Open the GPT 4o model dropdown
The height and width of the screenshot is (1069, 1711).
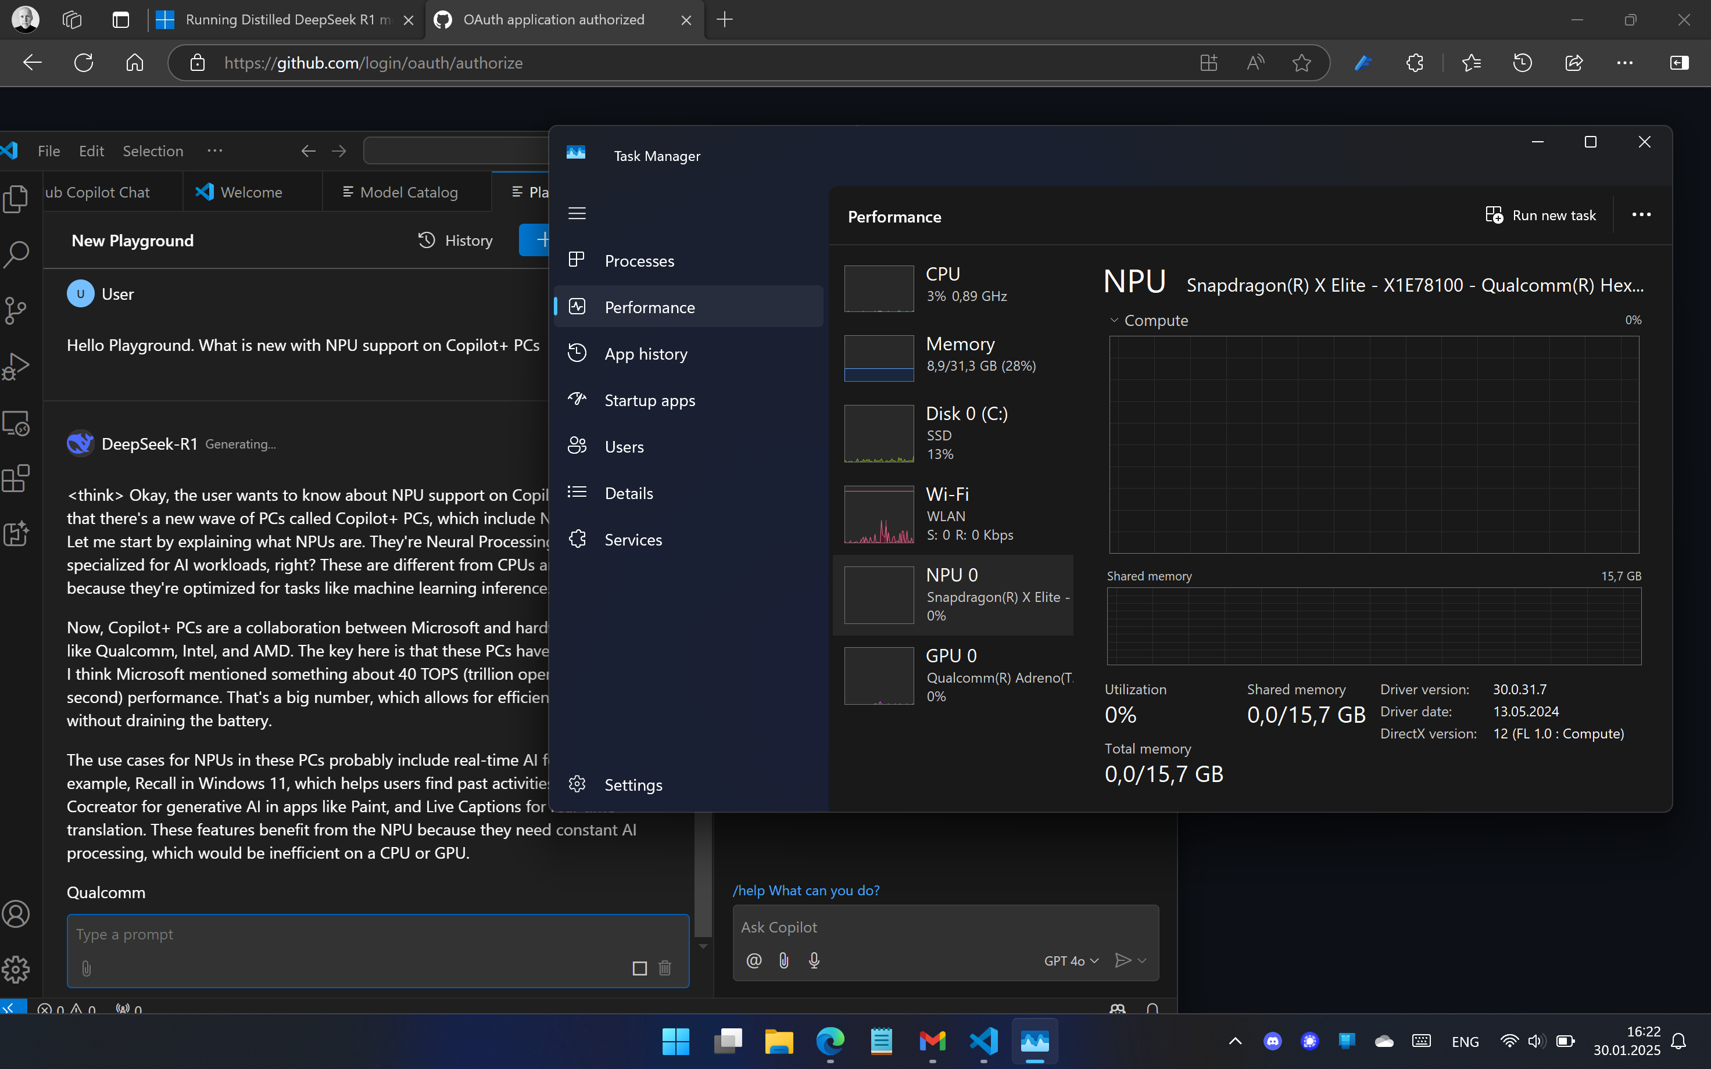1071,960
